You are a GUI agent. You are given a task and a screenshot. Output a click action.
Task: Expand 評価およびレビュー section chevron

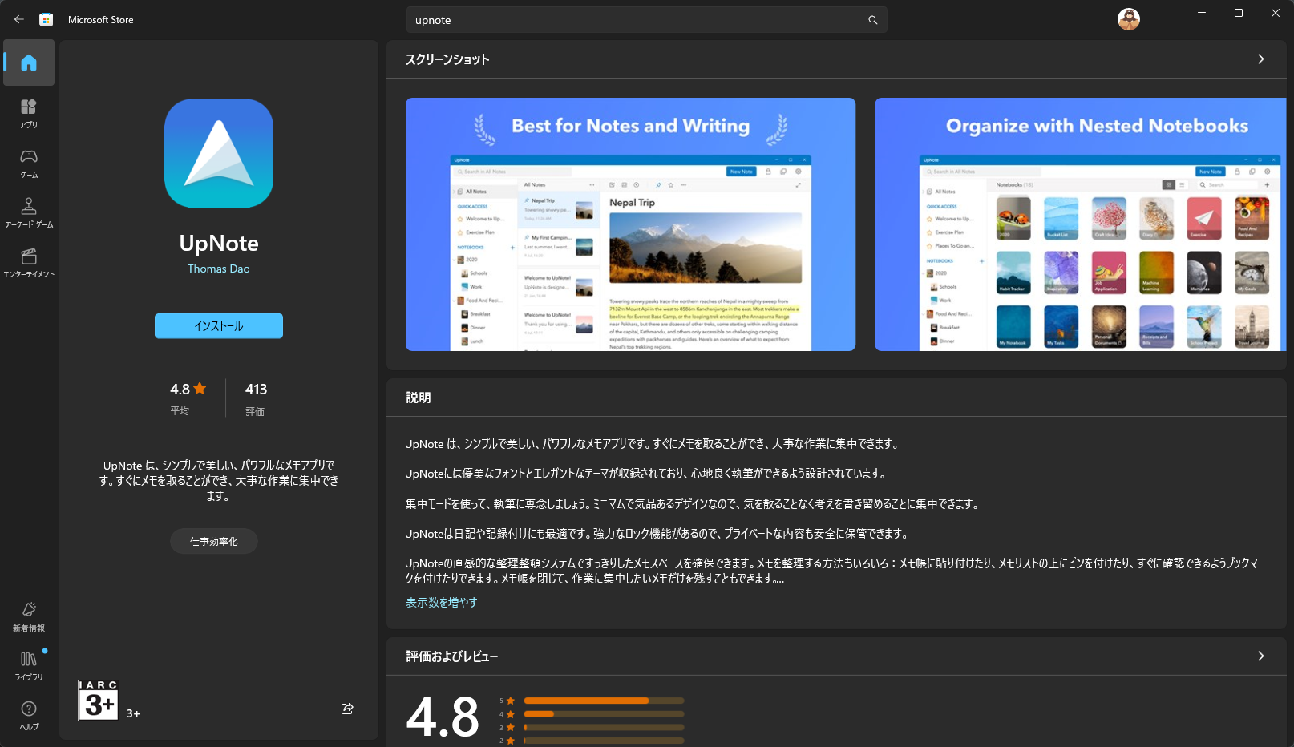tap(1261, 656)
